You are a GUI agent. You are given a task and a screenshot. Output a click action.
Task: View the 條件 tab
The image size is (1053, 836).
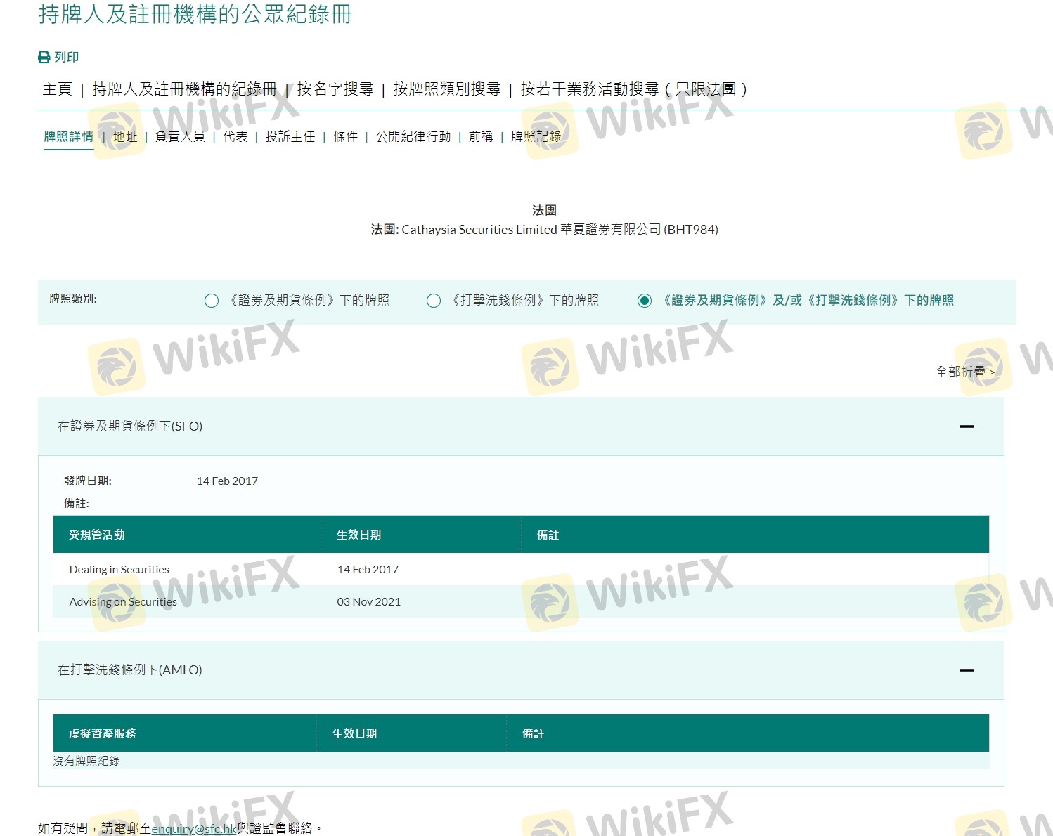click(x=345, y=136)
